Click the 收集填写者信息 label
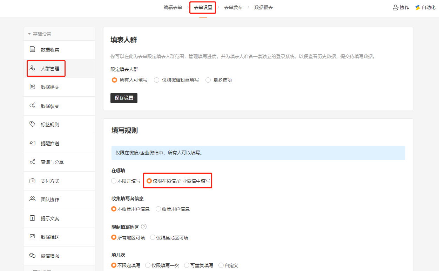The height and width of the screenshot is (271, 439). pyautogui.click(x=128, y=199)
